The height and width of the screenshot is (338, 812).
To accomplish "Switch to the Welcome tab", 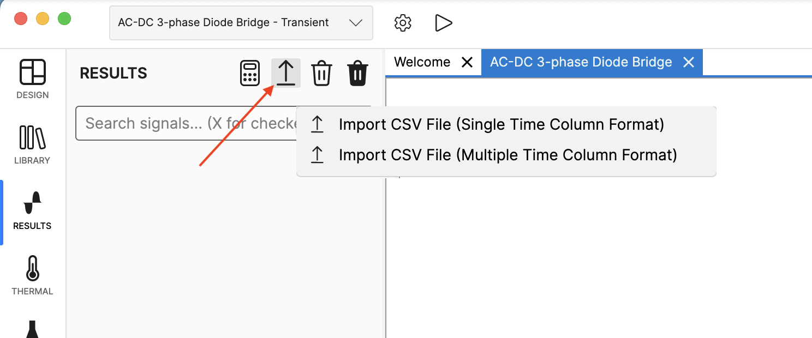I will click(x=421, y=62).
